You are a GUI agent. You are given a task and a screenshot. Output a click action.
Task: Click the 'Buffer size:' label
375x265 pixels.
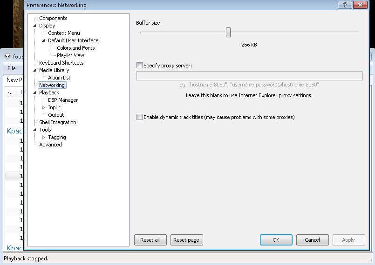149,23
